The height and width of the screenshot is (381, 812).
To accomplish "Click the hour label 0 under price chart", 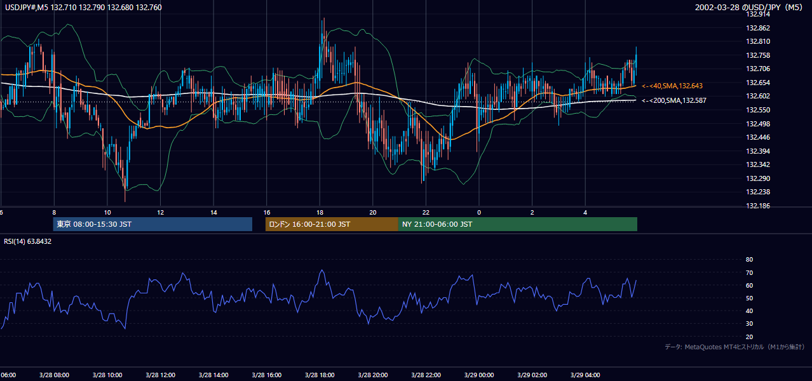I will click(479, 213).
